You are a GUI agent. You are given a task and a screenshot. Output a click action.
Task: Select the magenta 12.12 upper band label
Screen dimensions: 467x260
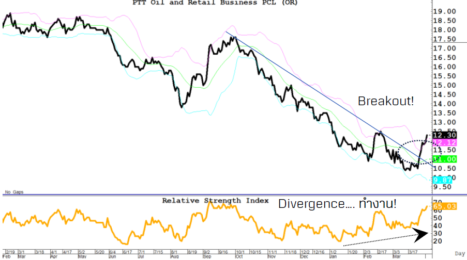444,142
